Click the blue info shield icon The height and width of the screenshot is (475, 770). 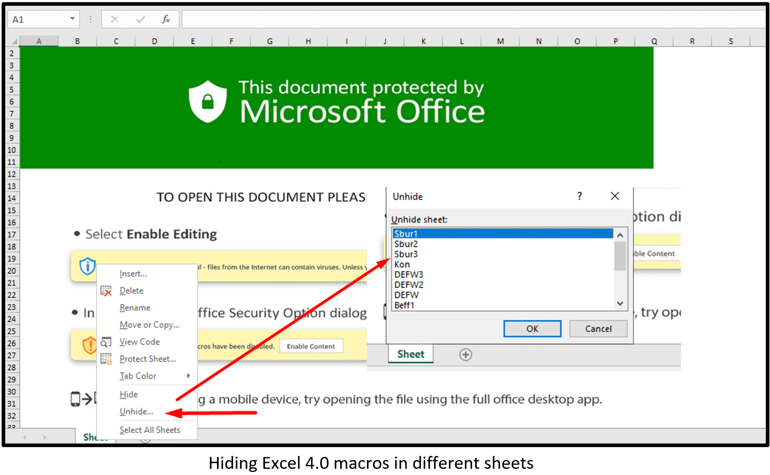(x=88, y=266)
